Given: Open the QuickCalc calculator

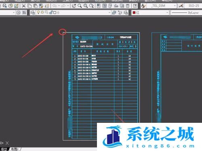Looking at the screenshot, I should (128, 6).
